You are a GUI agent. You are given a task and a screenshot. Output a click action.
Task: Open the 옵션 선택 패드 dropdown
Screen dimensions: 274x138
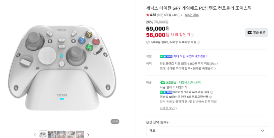click(x=207, y=131)
